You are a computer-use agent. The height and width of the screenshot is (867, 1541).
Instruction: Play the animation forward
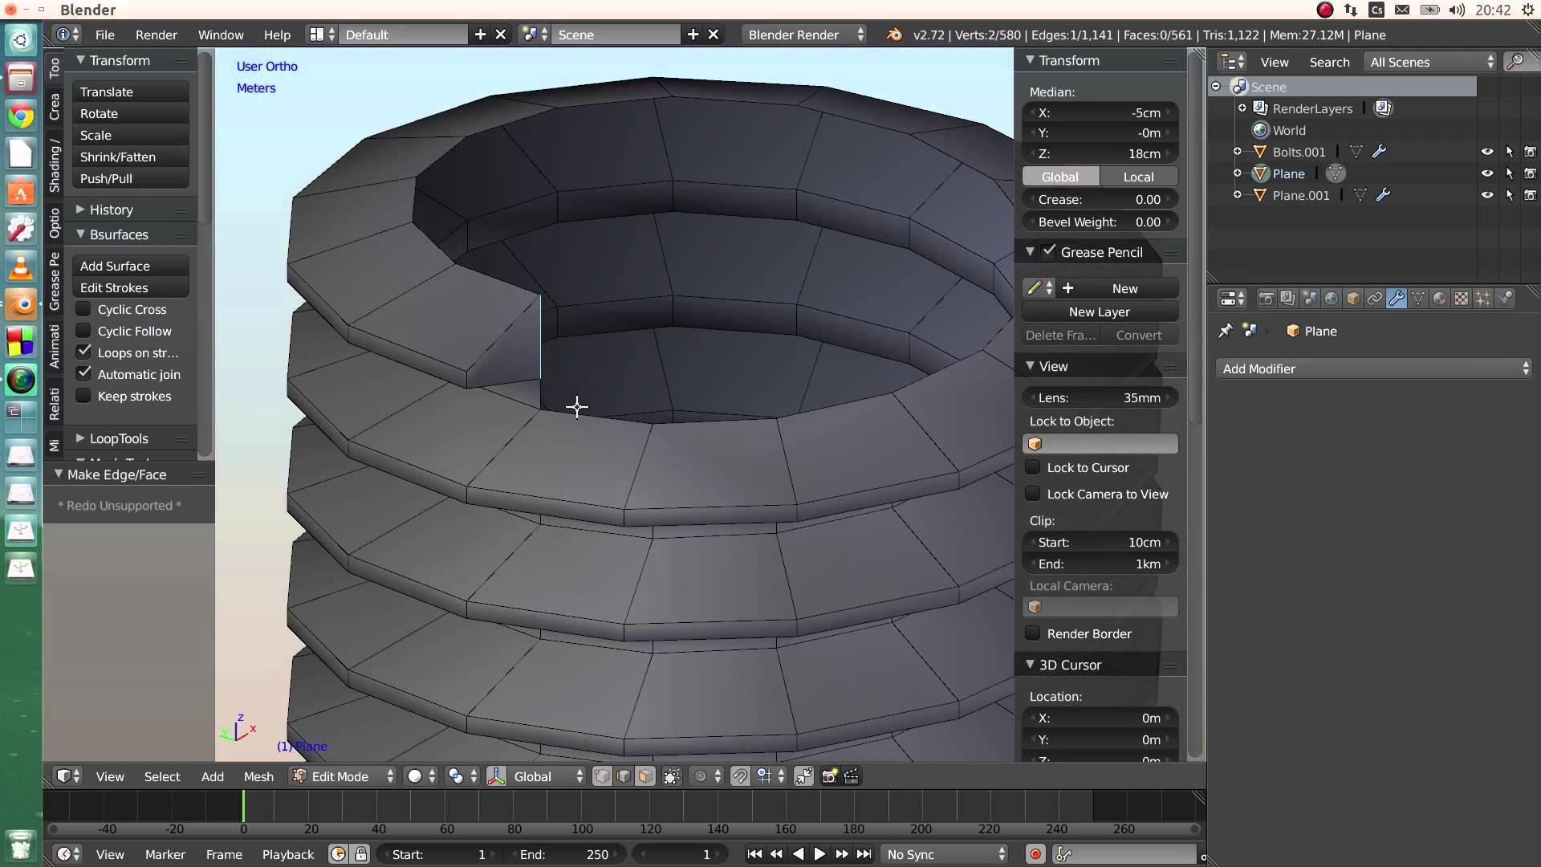(x=819, y=854)
